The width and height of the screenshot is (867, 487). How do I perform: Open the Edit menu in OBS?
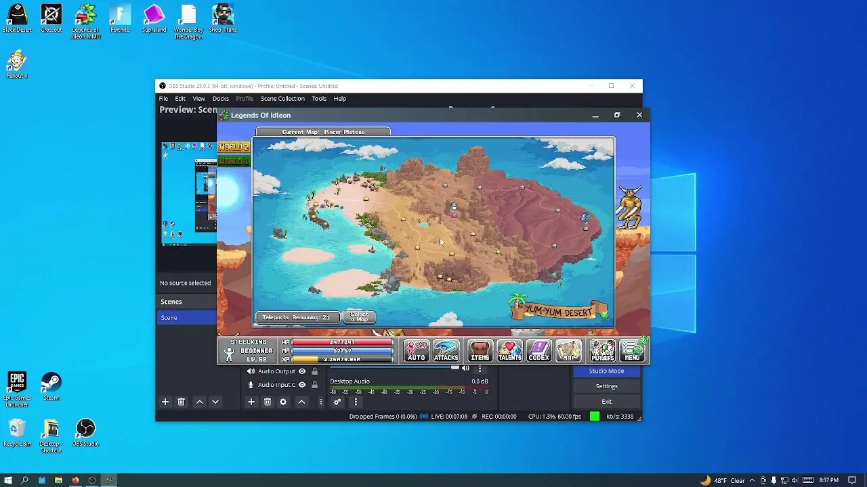pyautogui.click(x=180, y=99)
